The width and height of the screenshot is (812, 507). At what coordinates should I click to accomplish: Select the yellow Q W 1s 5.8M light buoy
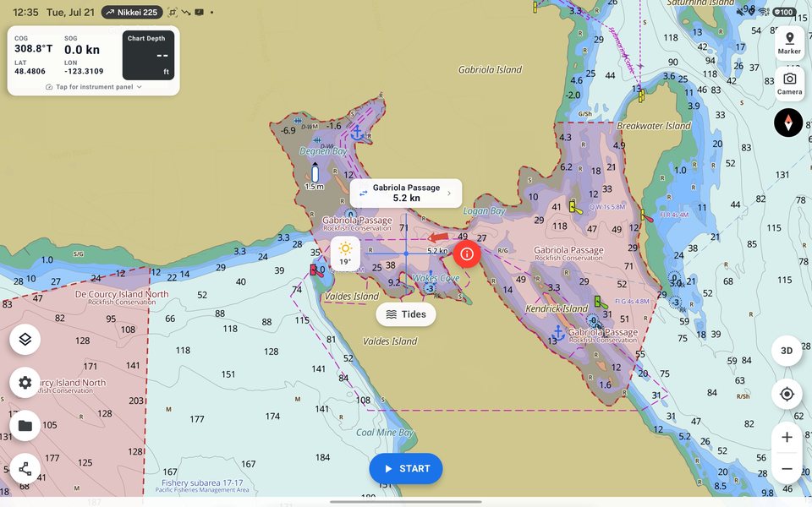pyautogui.click(x=574, y=208)
